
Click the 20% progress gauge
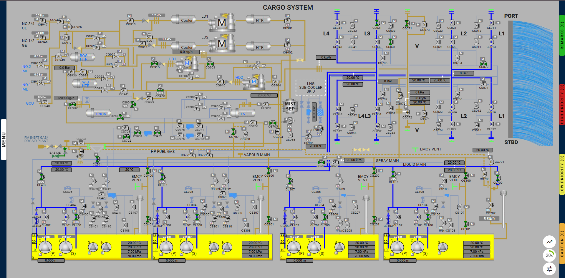point(549,255)
